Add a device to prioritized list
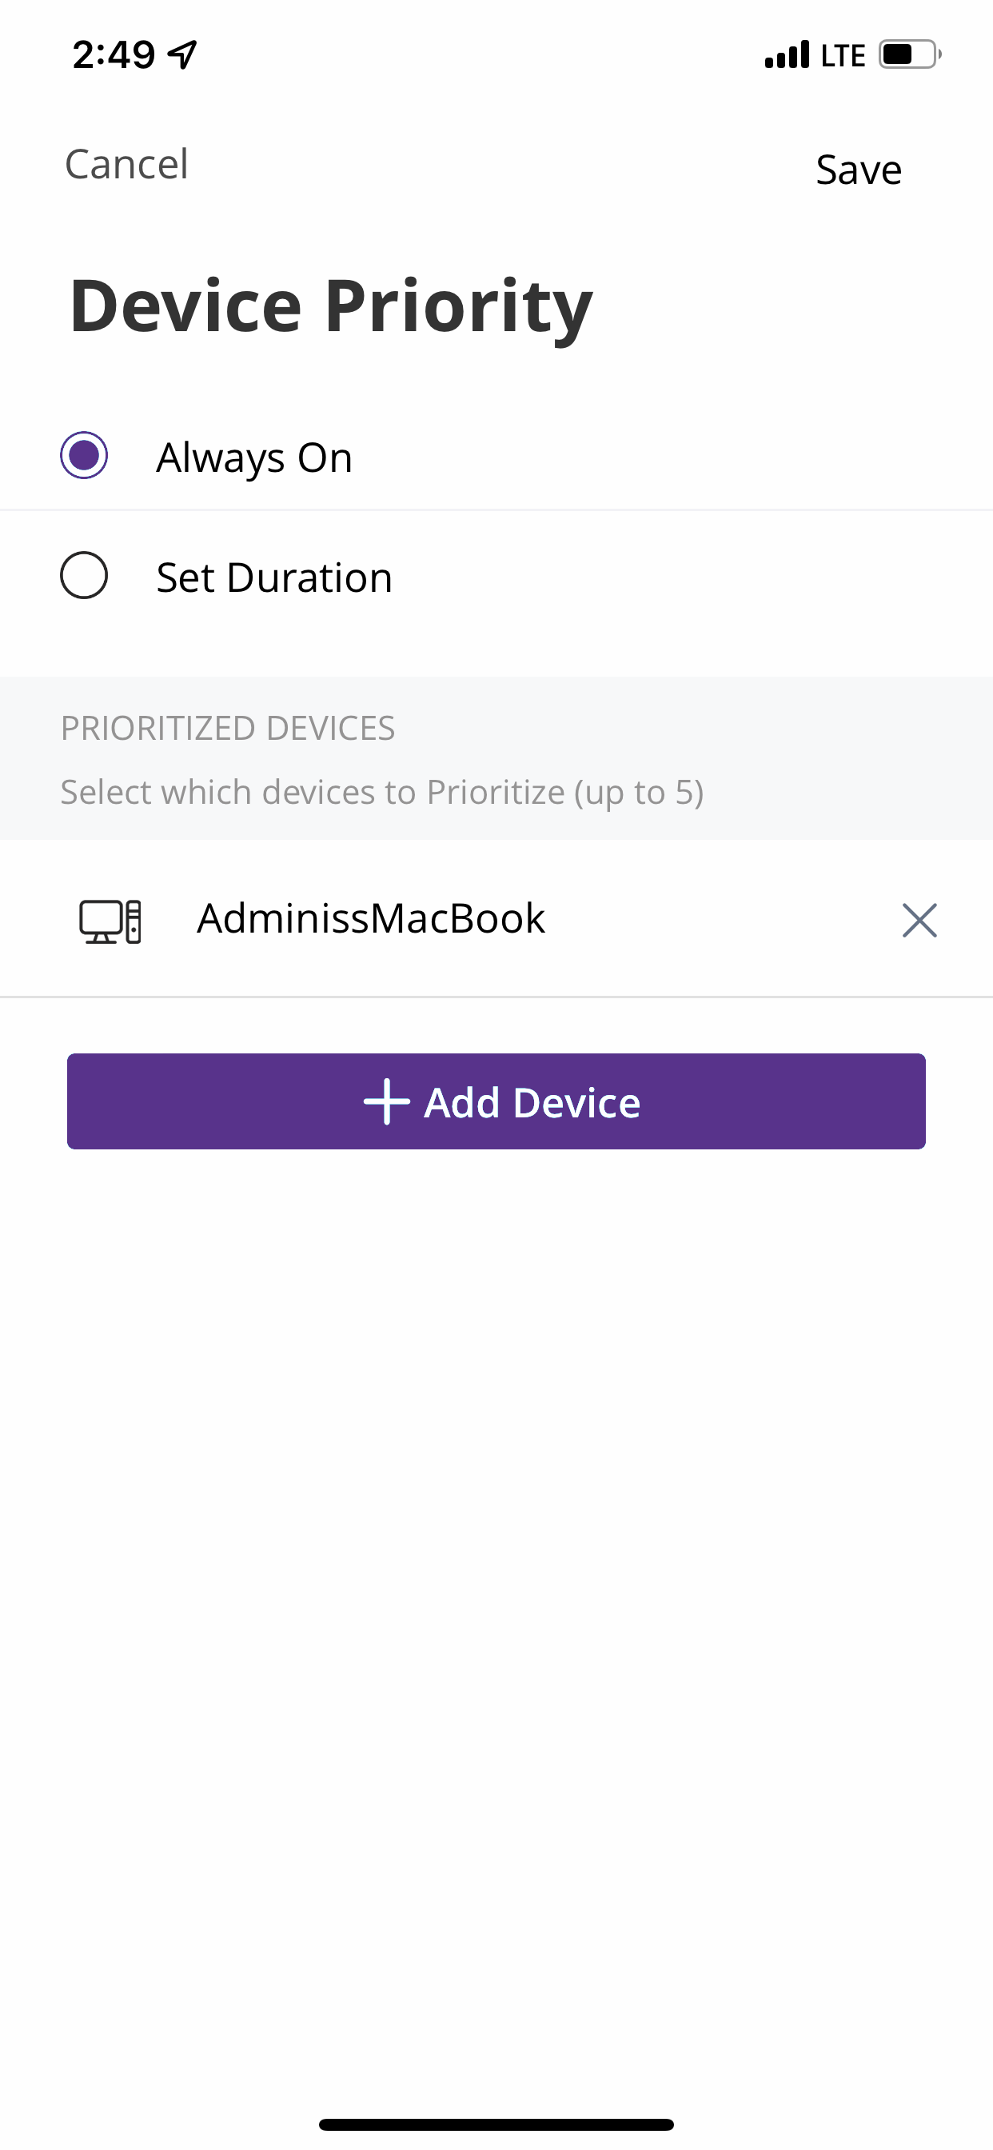Image resolution: width=993 pixels, height=2150 pixels. (496, 1101)
